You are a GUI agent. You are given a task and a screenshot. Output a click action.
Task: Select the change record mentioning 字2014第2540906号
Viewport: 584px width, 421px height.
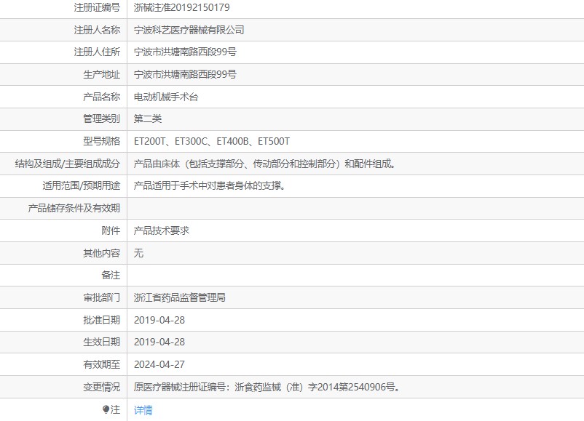(x=267, y=387)
